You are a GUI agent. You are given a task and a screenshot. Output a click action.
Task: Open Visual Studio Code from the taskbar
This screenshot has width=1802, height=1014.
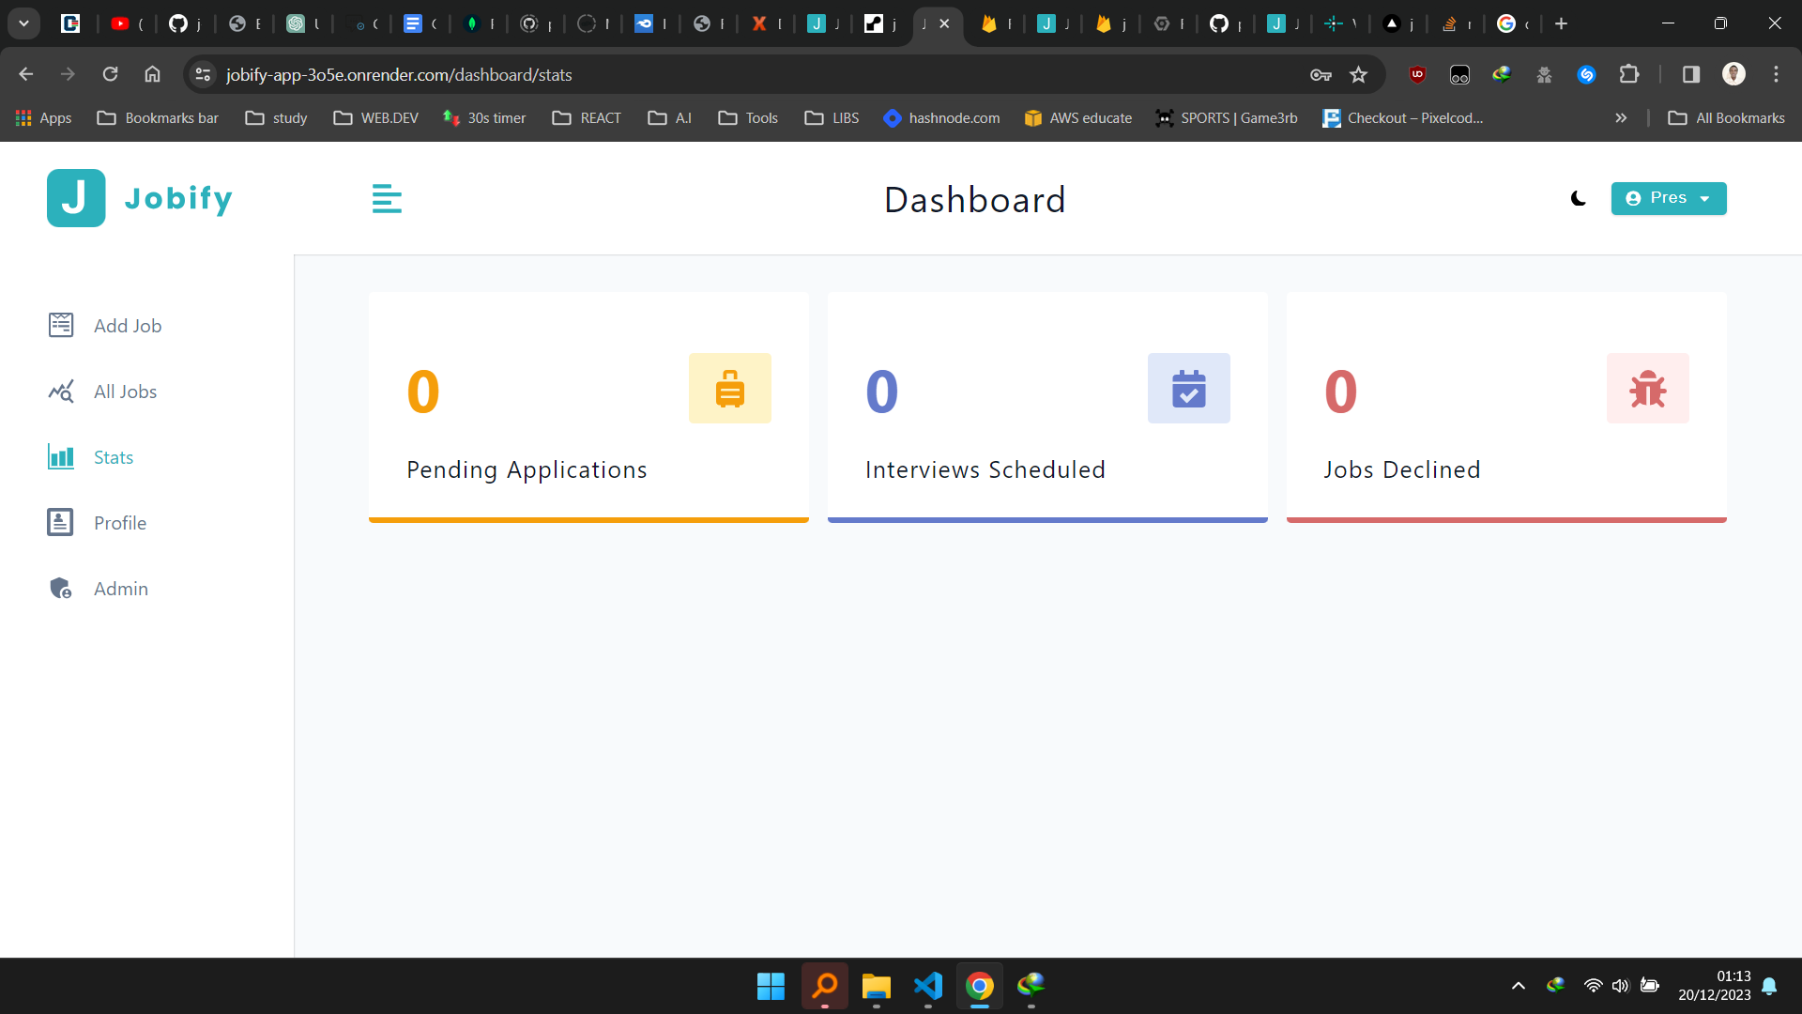(928, 986)
